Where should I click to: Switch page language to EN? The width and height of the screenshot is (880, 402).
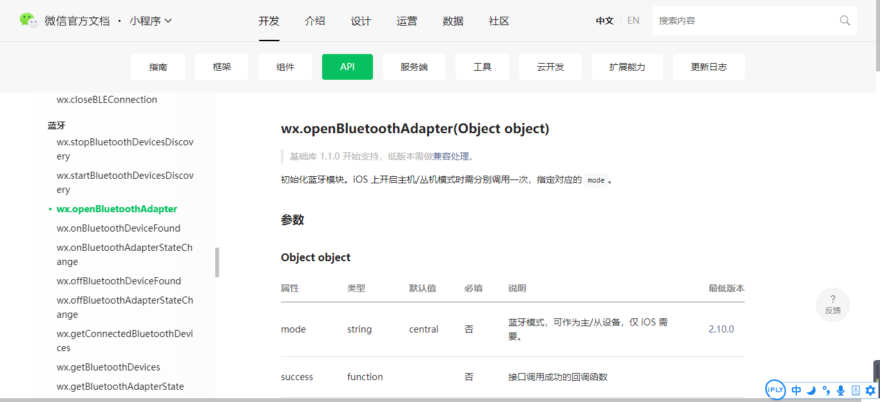coord(633,20)
